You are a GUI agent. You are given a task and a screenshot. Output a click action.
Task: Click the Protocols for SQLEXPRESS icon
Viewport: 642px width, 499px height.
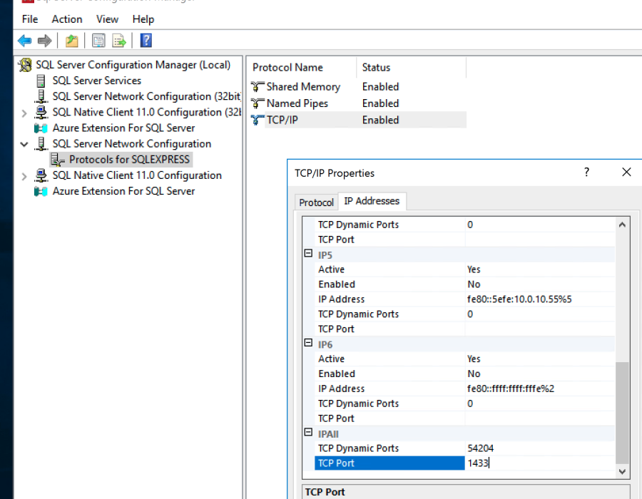click(58, 160)
